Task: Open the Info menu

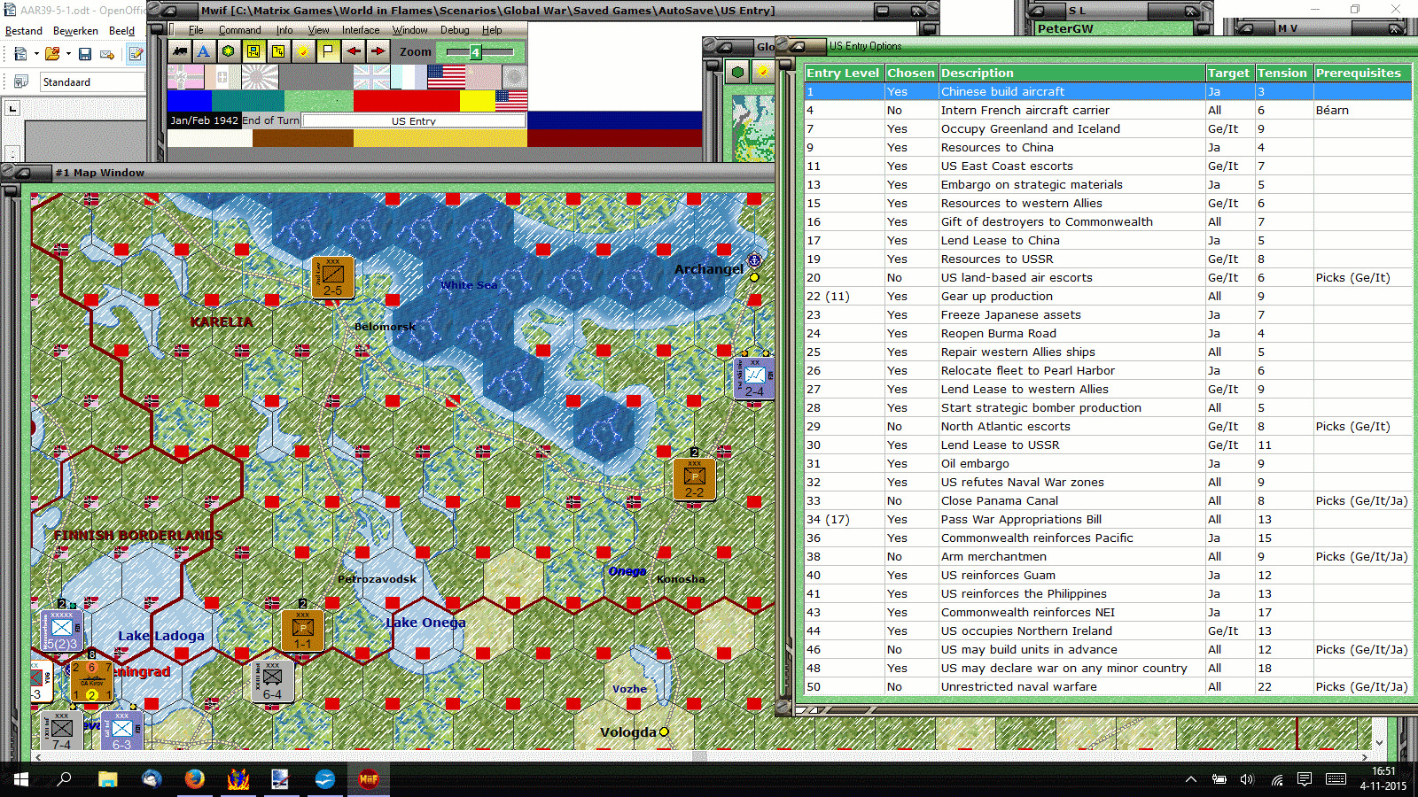Action: pos(284,30)
